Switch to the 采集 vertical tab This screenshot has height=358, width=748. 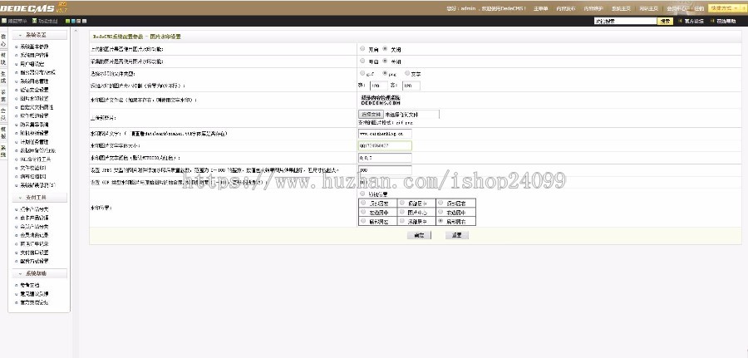tap(3, 96)
